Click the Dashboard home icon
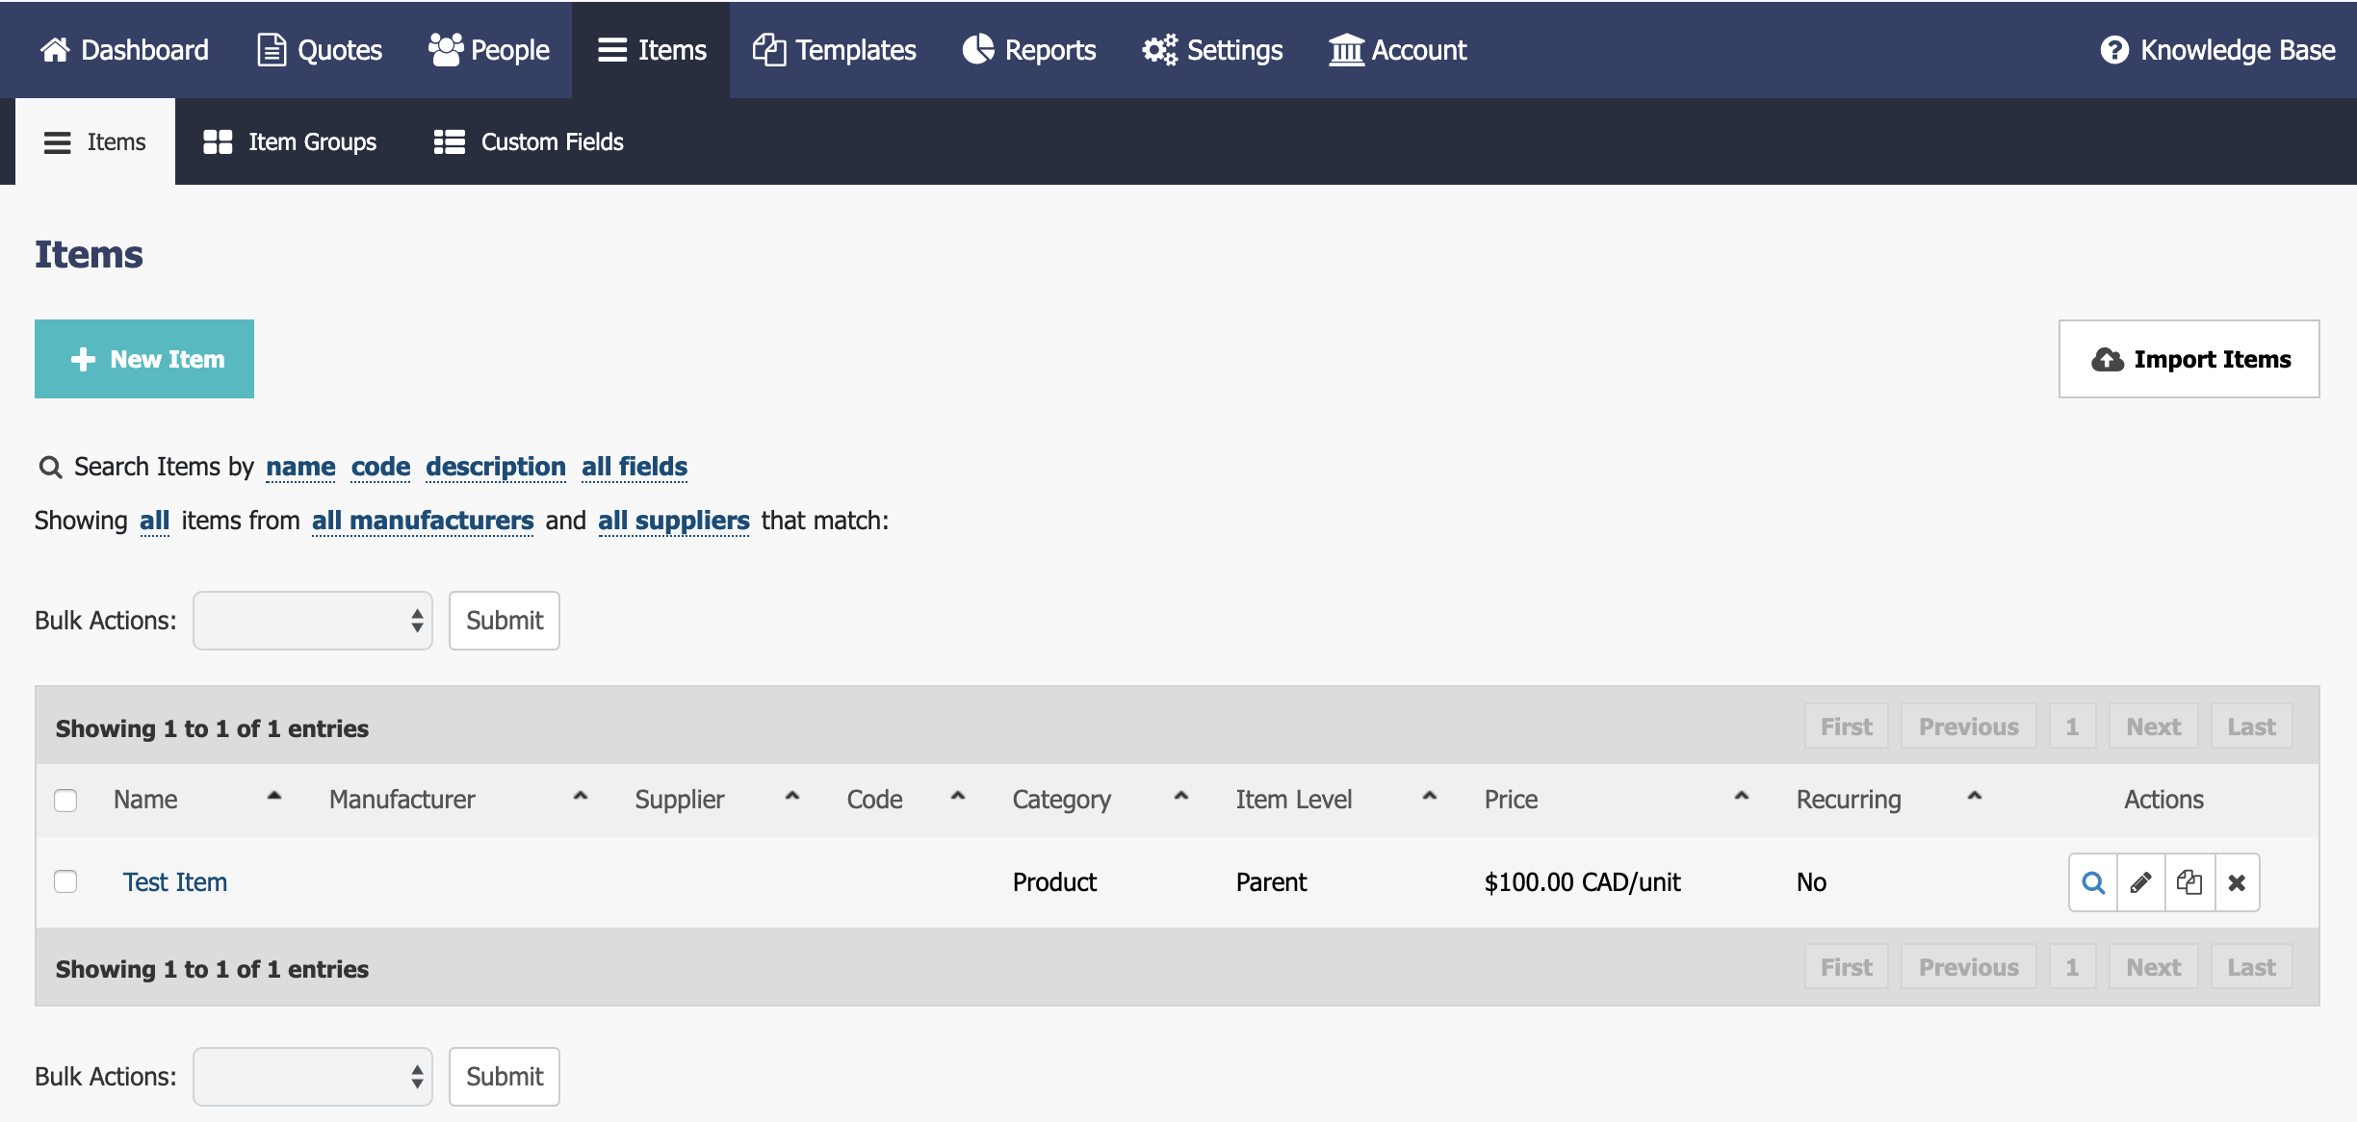The image size is (2357, 1122). click(55, 49)
